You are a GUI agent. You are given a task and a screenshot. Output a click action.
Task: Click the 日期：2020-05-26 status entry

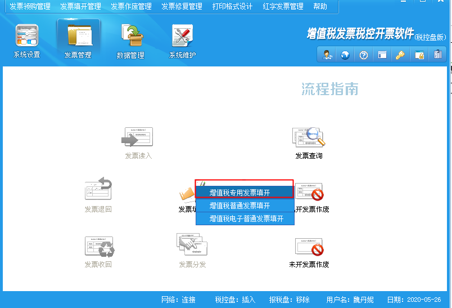(414, 300)
